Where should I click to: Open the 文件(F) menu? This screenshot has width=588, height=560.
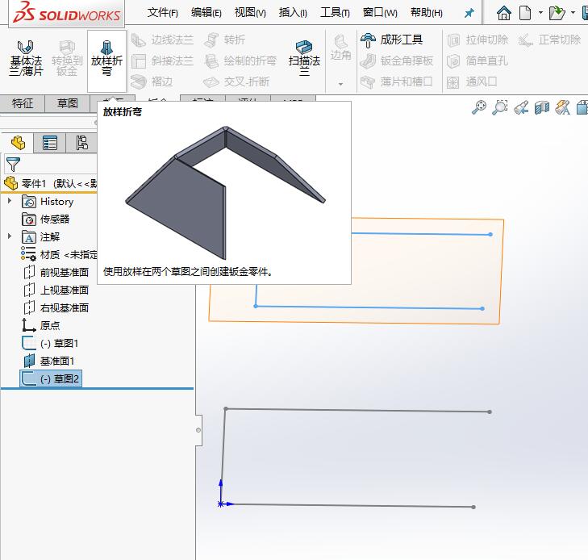[162, 13]
